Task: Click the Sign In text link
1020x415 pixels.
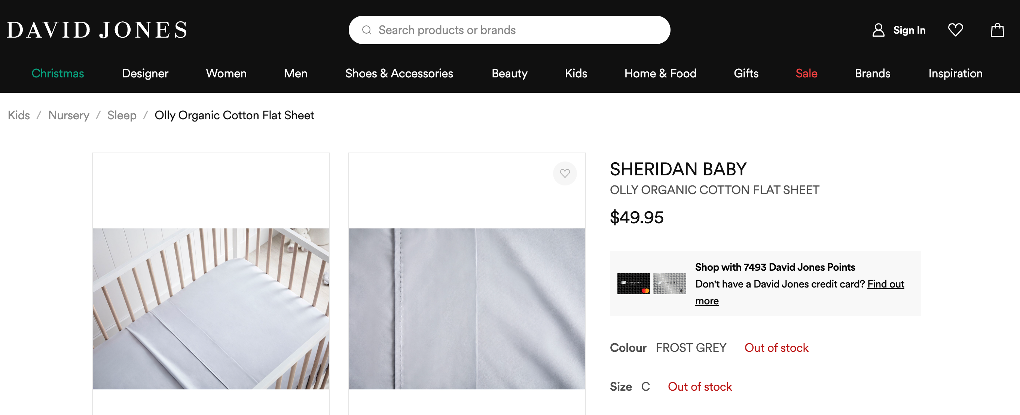Action: point(909,30)
